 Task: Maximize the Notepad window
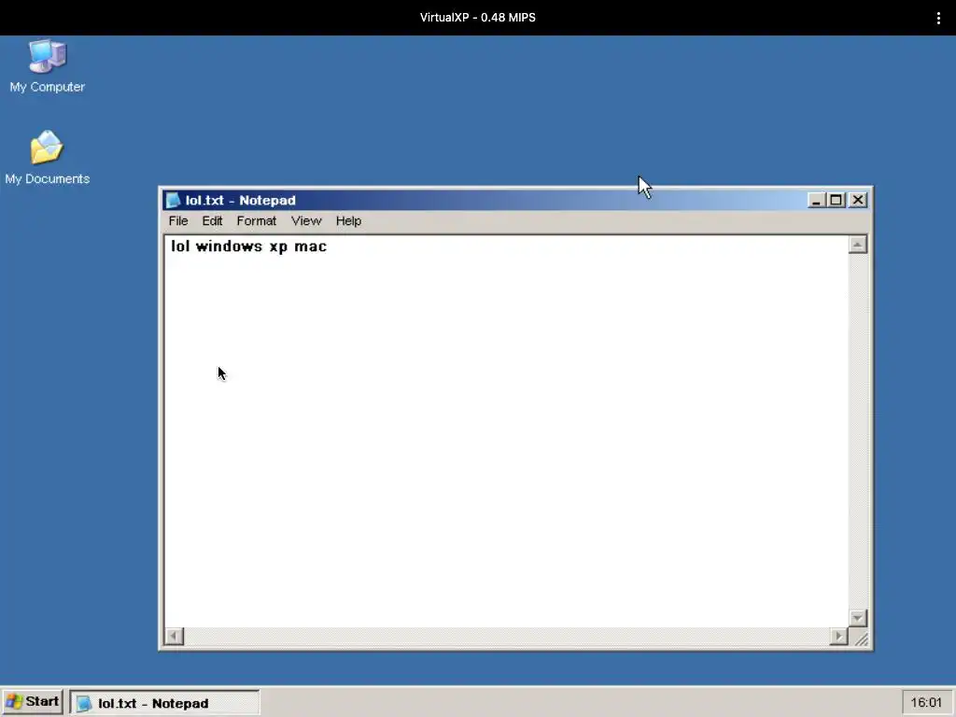[836, 200]
